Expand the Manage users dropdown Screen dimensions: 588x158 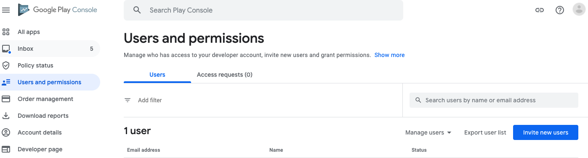(x=428, y=132)
